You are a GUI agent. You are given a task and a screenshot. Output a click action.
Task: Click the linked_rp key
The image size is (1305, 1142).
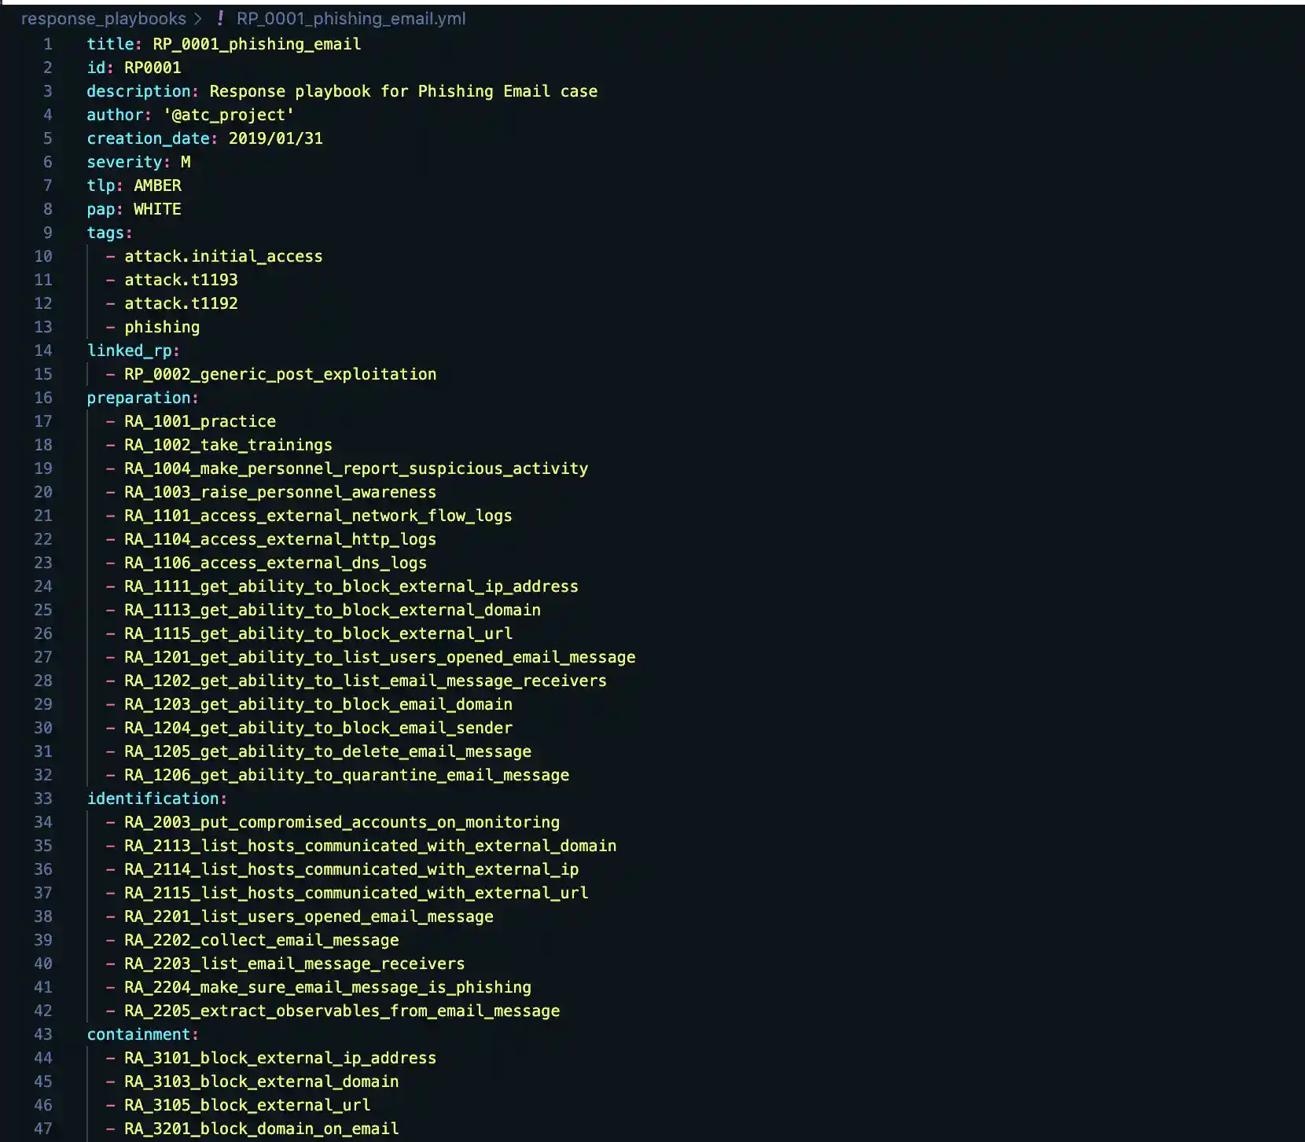point(129,351)
